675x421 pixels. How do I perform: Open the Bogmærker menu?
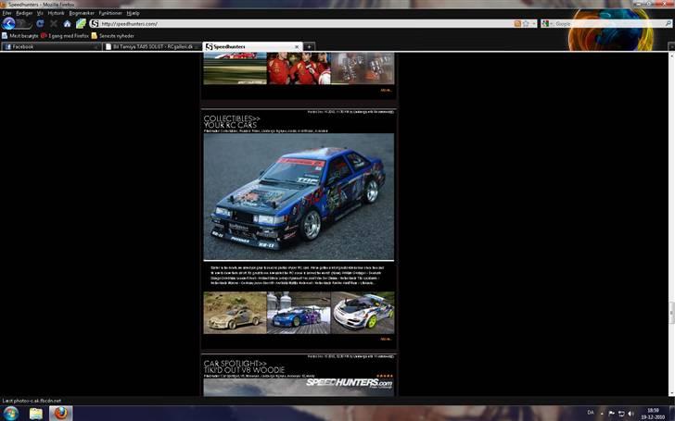tap(82, 14)
